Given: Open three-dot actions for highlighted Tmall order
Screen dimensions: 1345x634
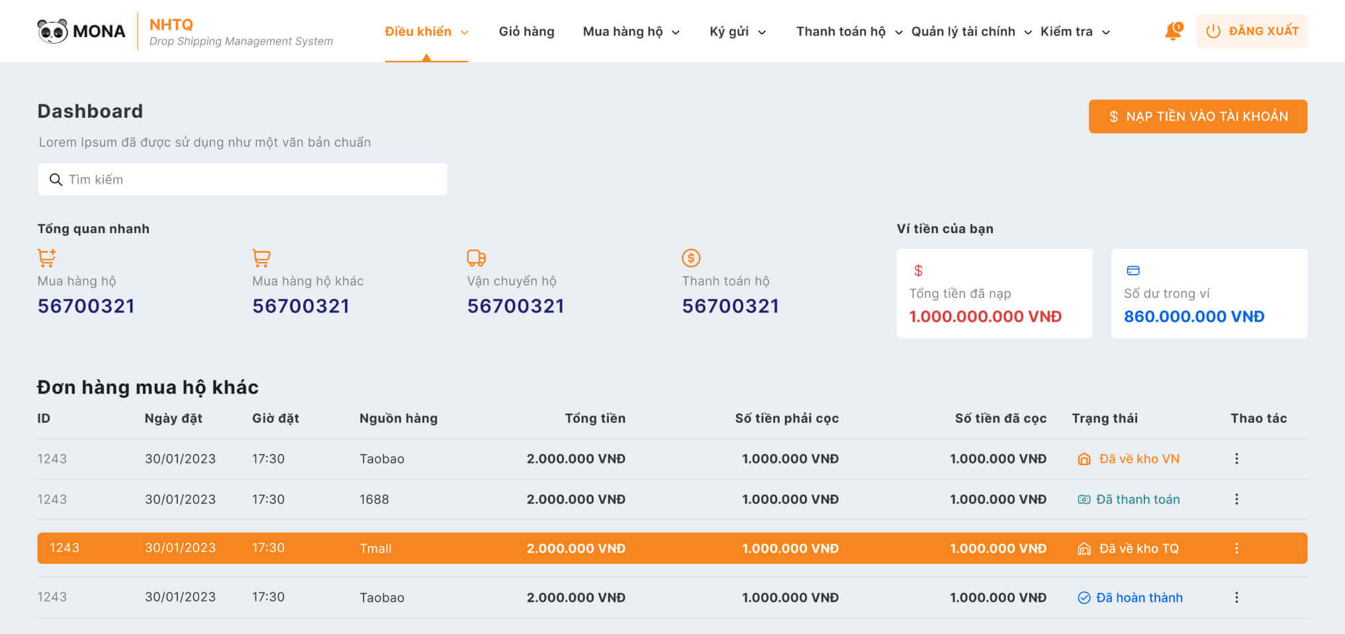Looking at the screenshot, I should [1236, 548].
